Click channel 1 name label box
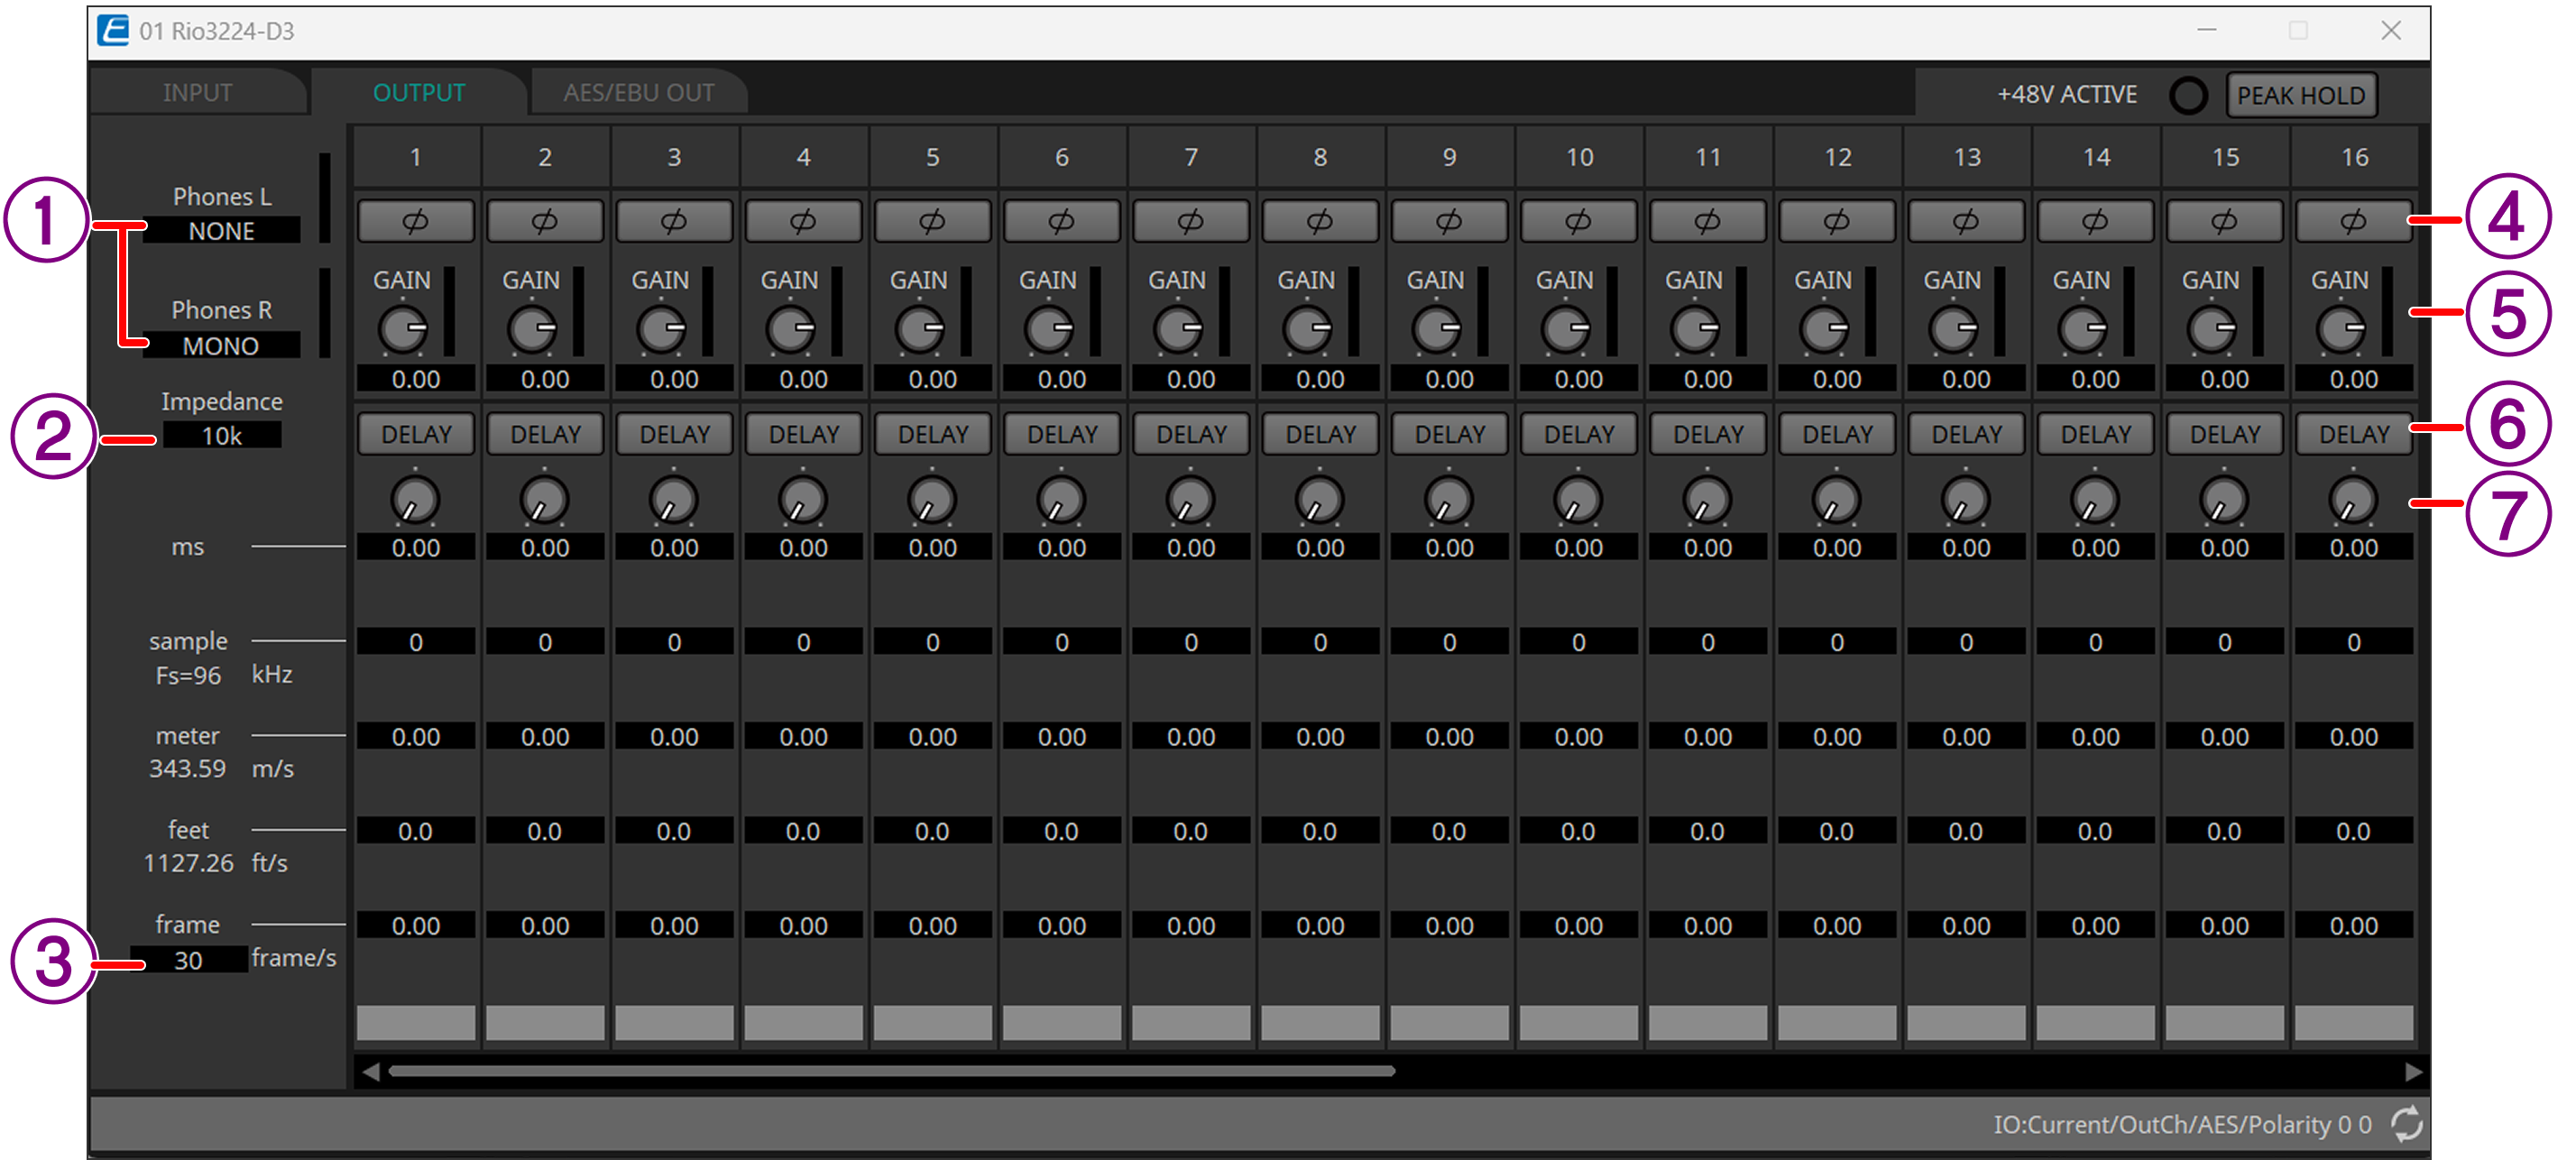The image size is (2576, 1160). (x=416, y=1023)
